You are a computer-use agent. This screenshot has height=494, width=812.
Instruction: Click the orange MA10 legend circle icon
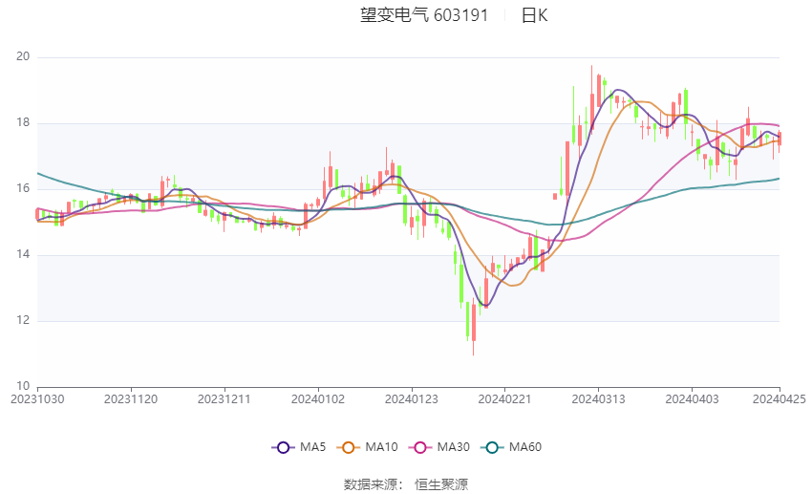click(348, 447)
